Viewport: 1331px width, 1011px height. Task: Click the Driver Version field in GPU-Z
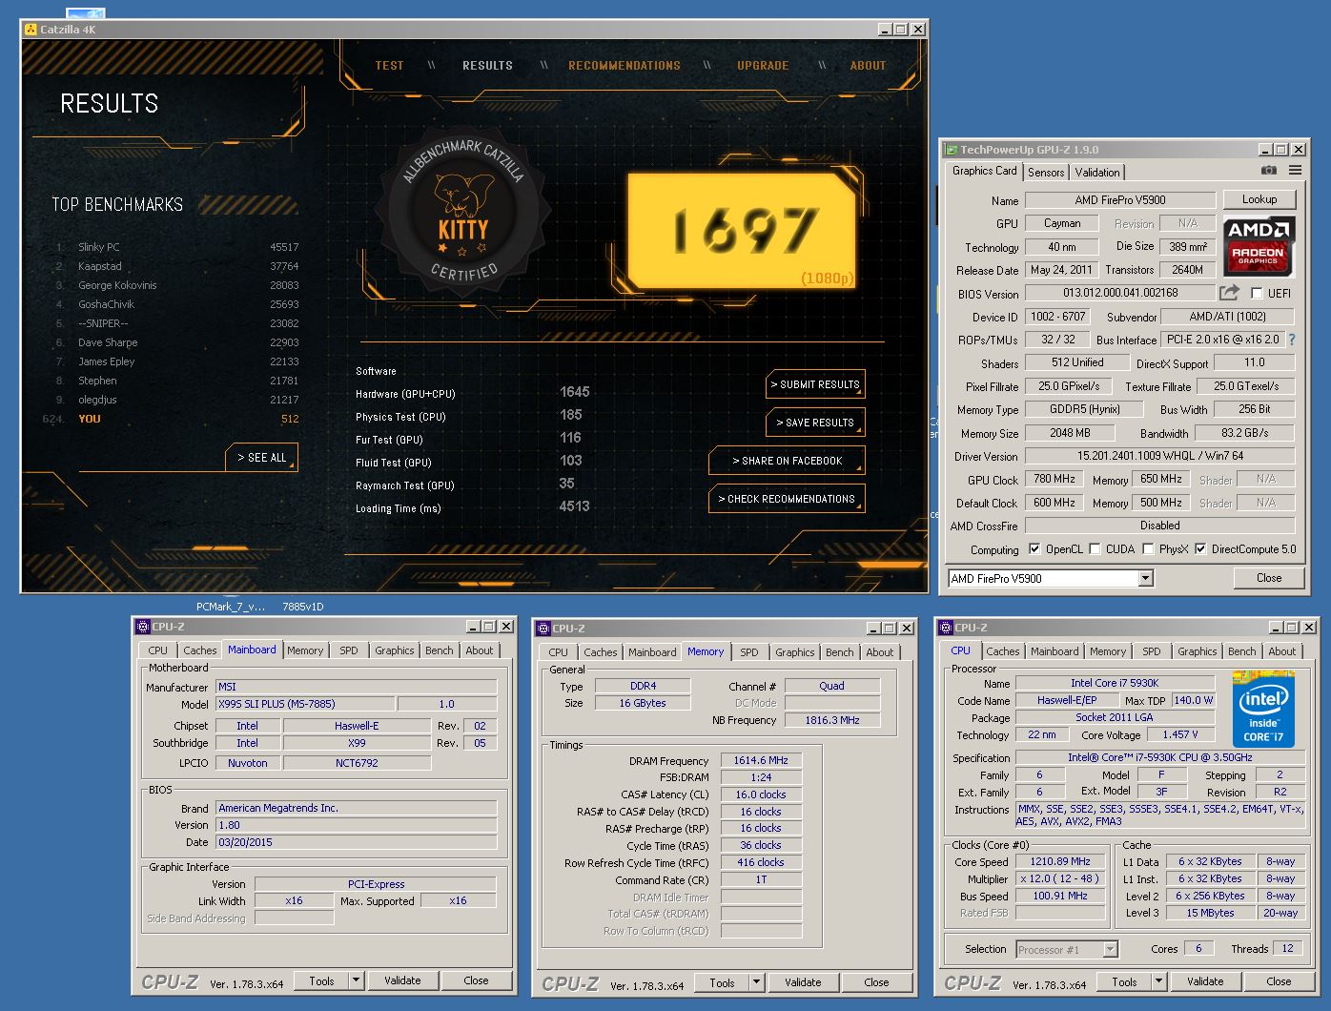coord(1159,456)
